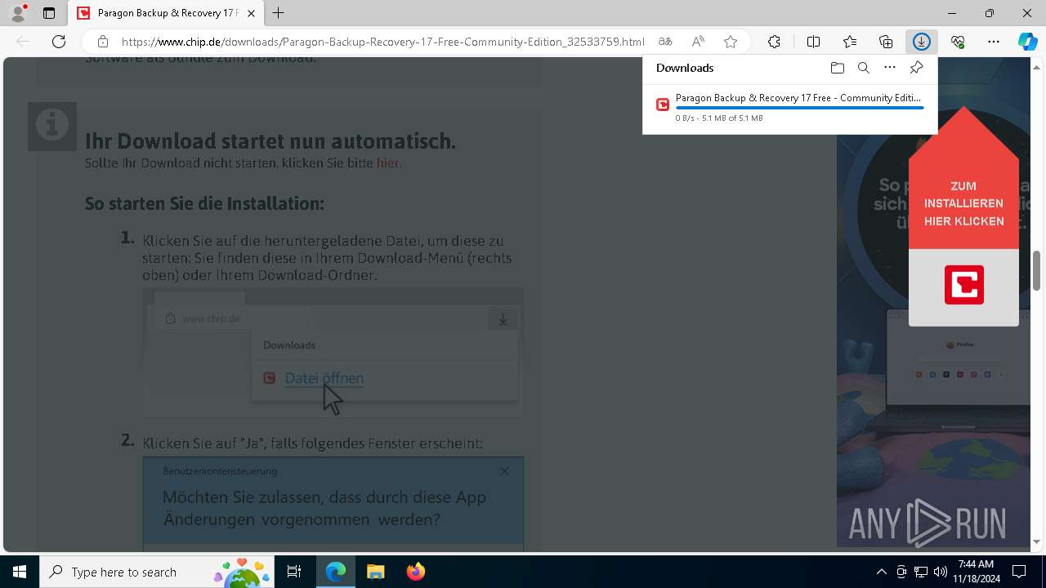Pin the Downloads panel
The image size is (1046, 588).
point(916,68)
